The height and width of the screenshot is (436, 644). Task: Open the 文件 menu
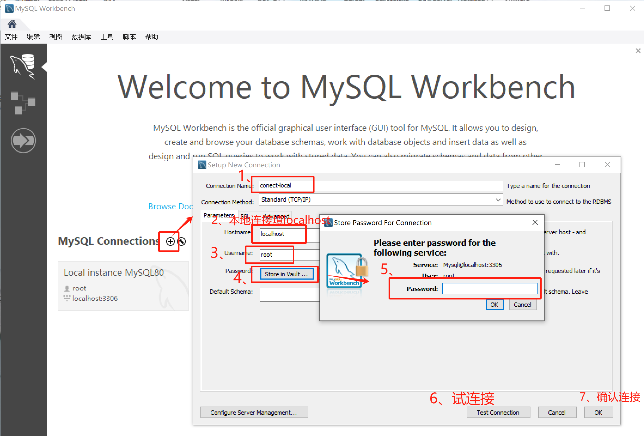(x=11, y=37)
